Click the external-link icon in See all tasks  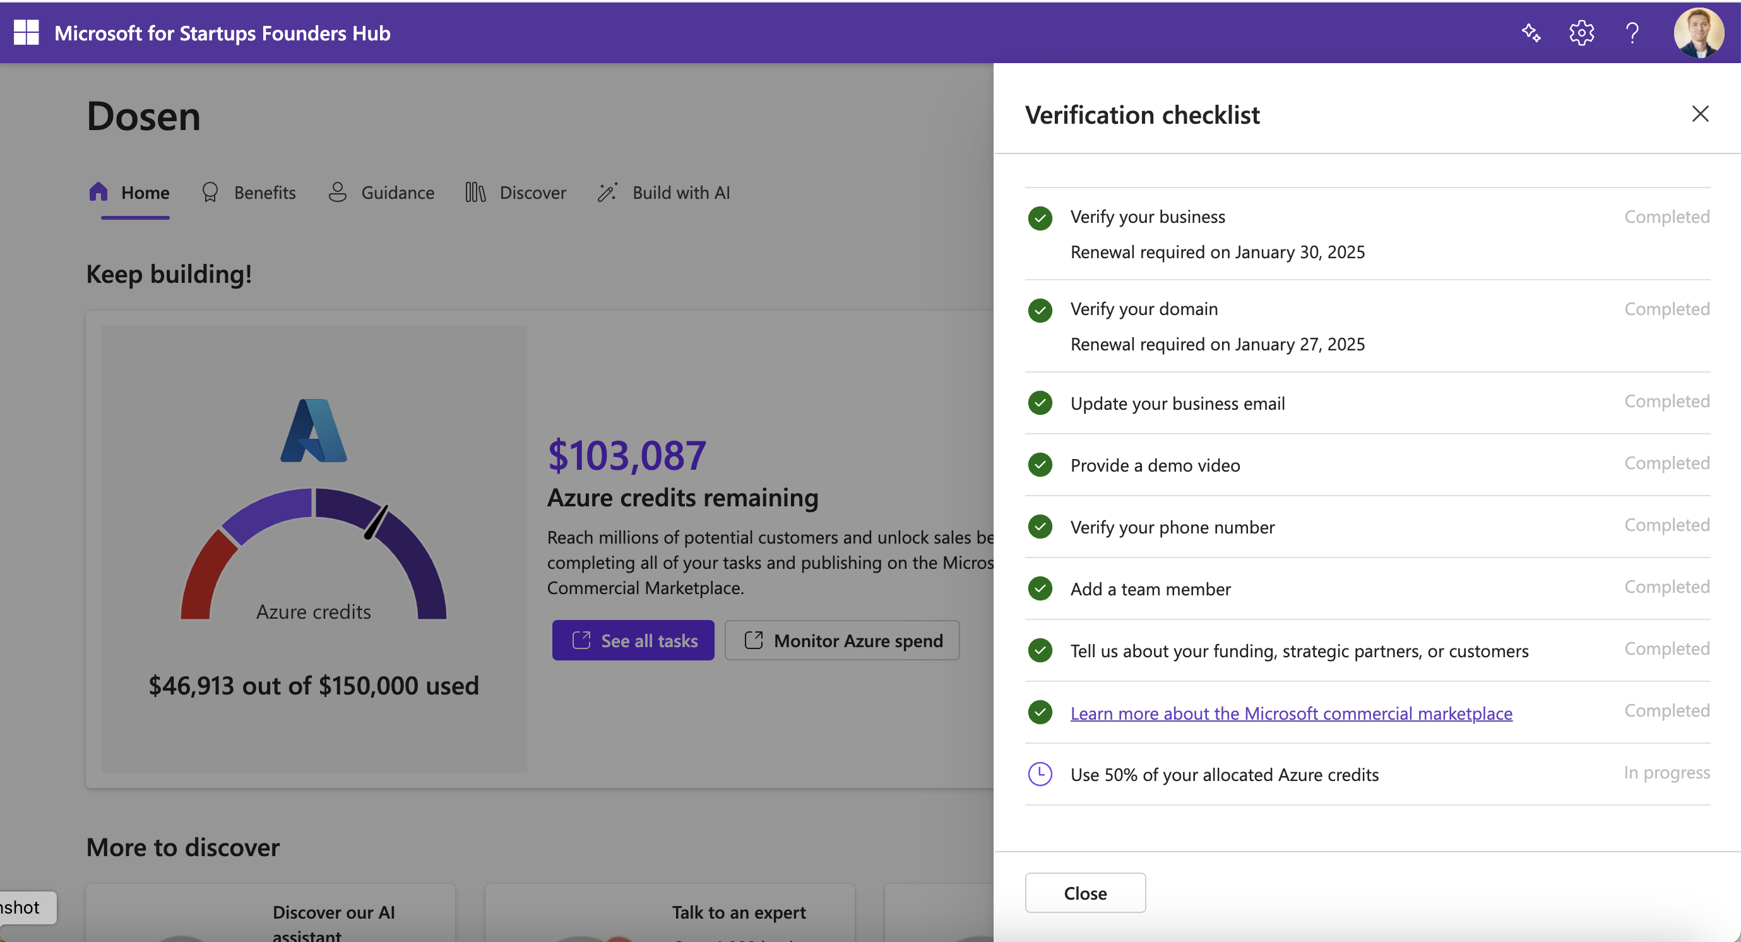click(x=581, y=640)
